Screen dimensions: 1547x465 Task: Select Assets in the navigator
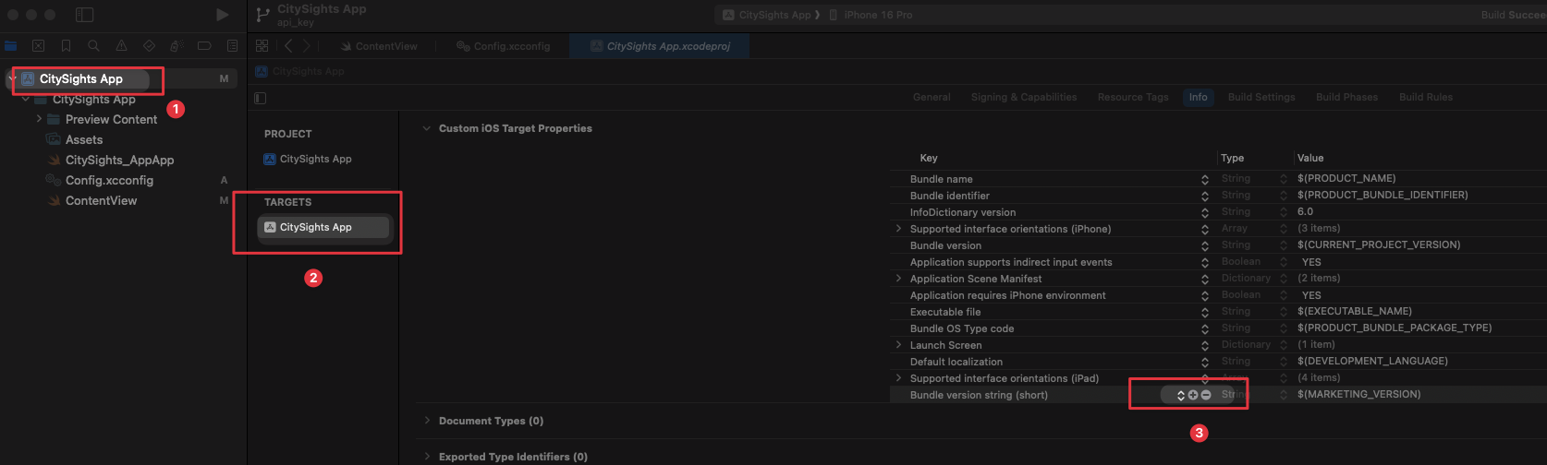coord(84,139)
